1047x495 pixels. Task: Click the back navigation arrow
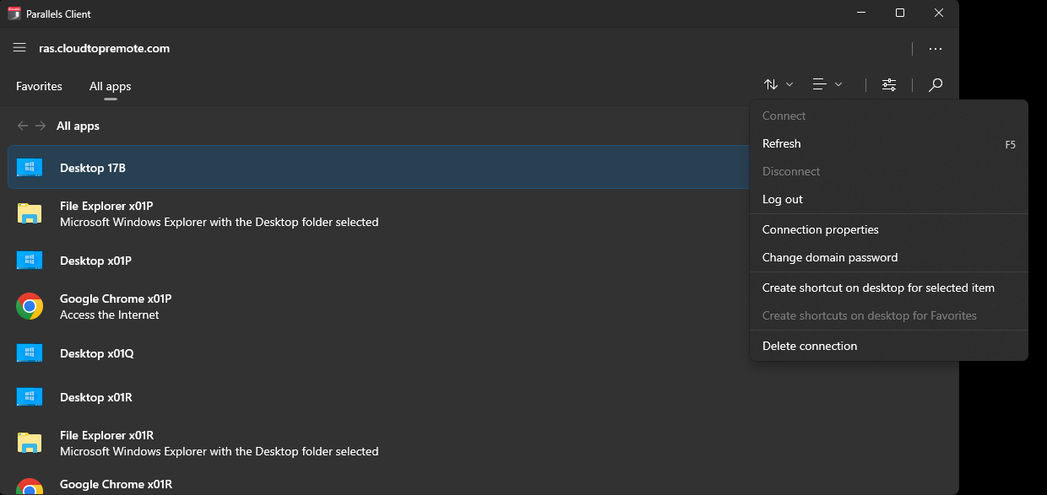[23, 126]
